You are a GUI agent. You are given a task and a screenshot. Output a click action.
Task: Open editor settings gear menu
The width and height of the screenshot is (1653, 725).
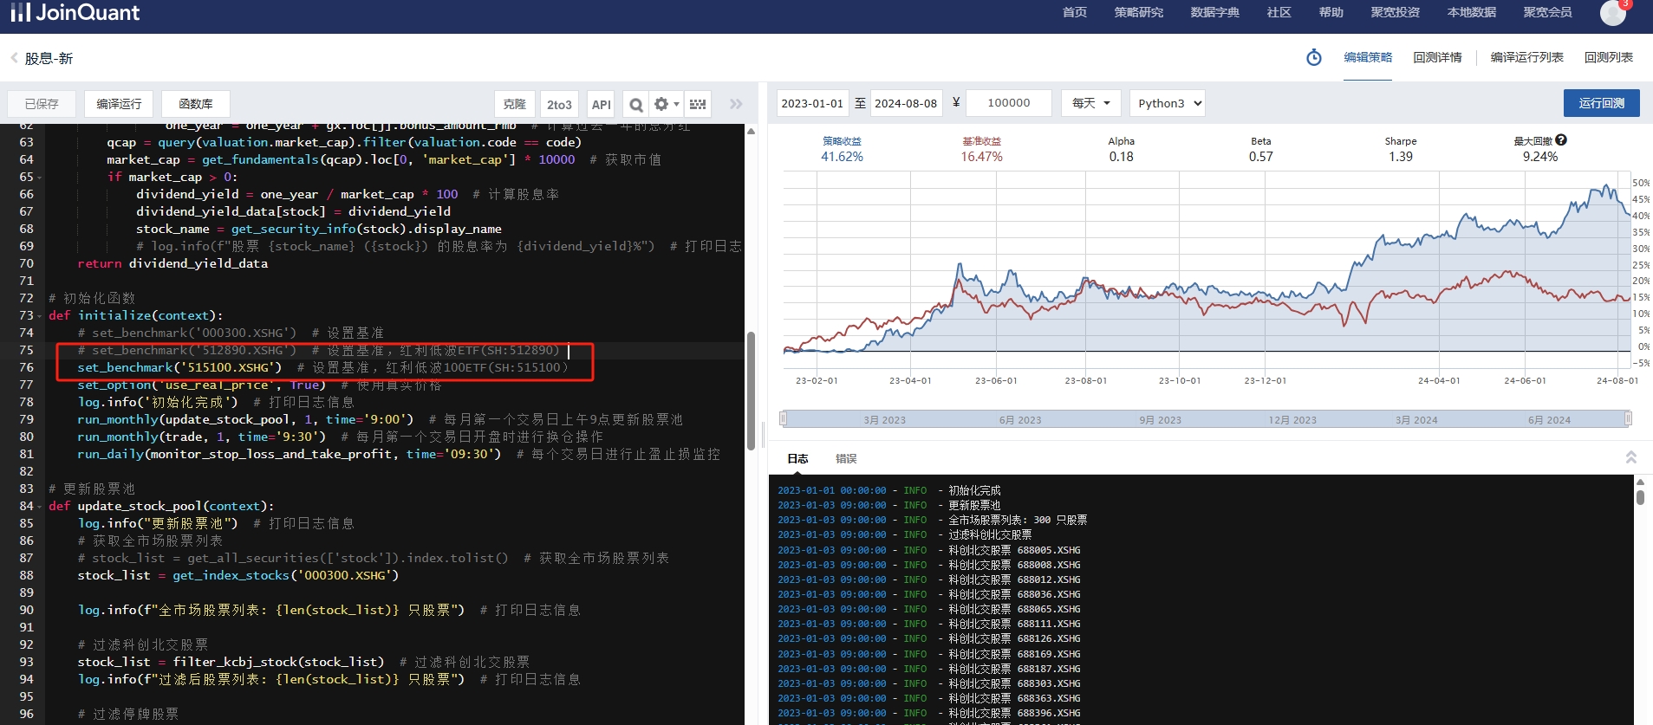(665, 104)
